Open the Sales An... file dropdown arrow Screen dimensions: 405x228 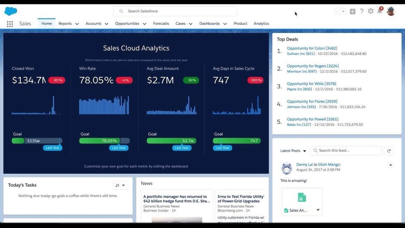coord(318,210)
